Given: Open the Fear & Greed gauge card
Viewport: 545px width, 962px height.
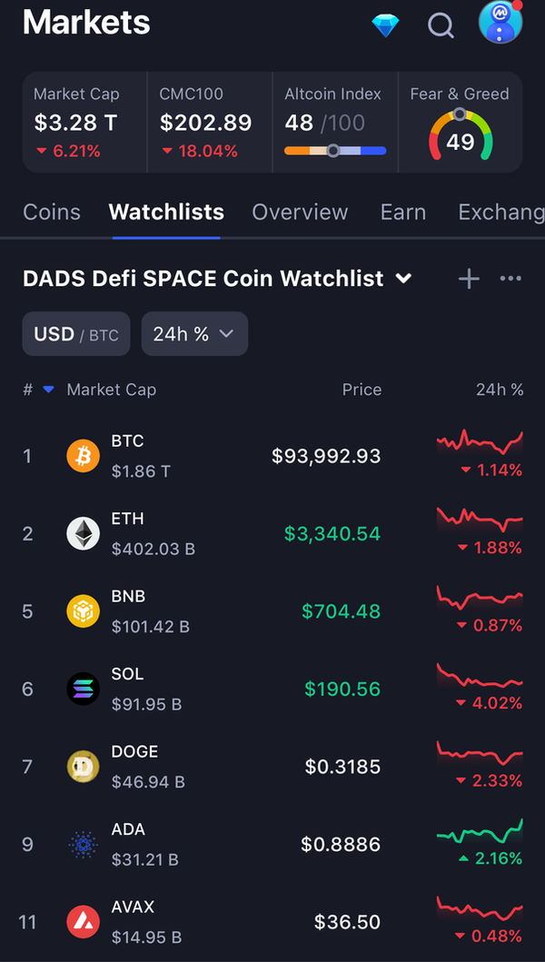Looking at the screenshot, I should pyautogui.click(x=460, y=123).
